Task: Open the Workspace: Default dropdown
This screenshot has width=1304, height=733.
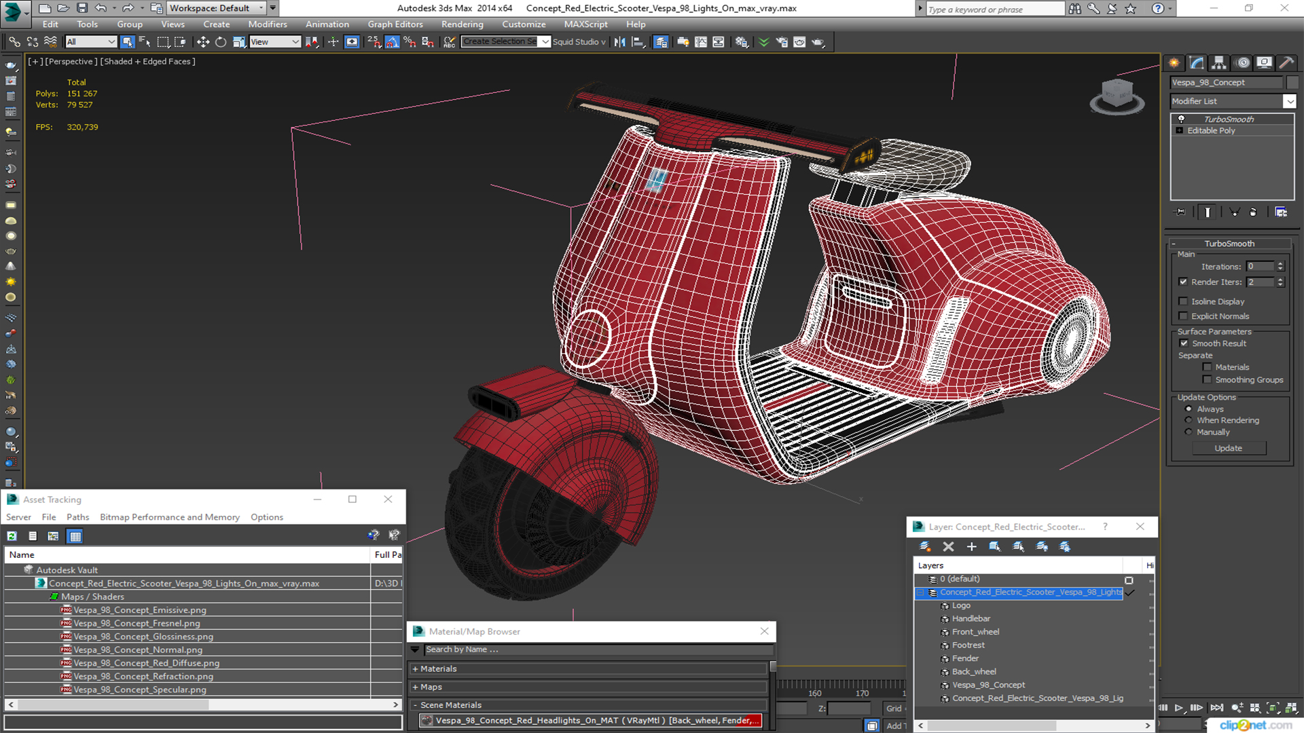Action: tap(216, 8)
